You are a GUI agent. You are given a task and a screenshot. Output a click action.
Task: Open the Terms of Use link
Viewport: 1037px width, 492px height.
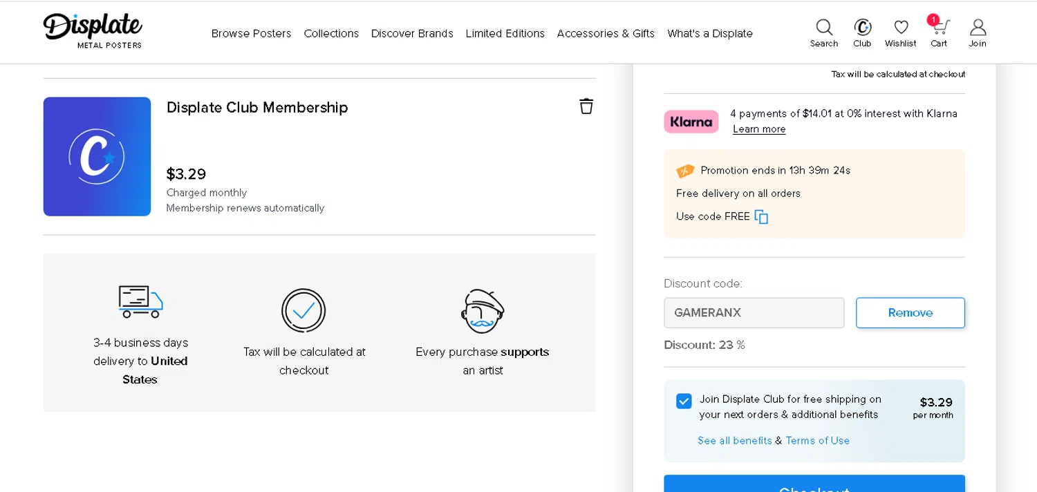point(817,441)
